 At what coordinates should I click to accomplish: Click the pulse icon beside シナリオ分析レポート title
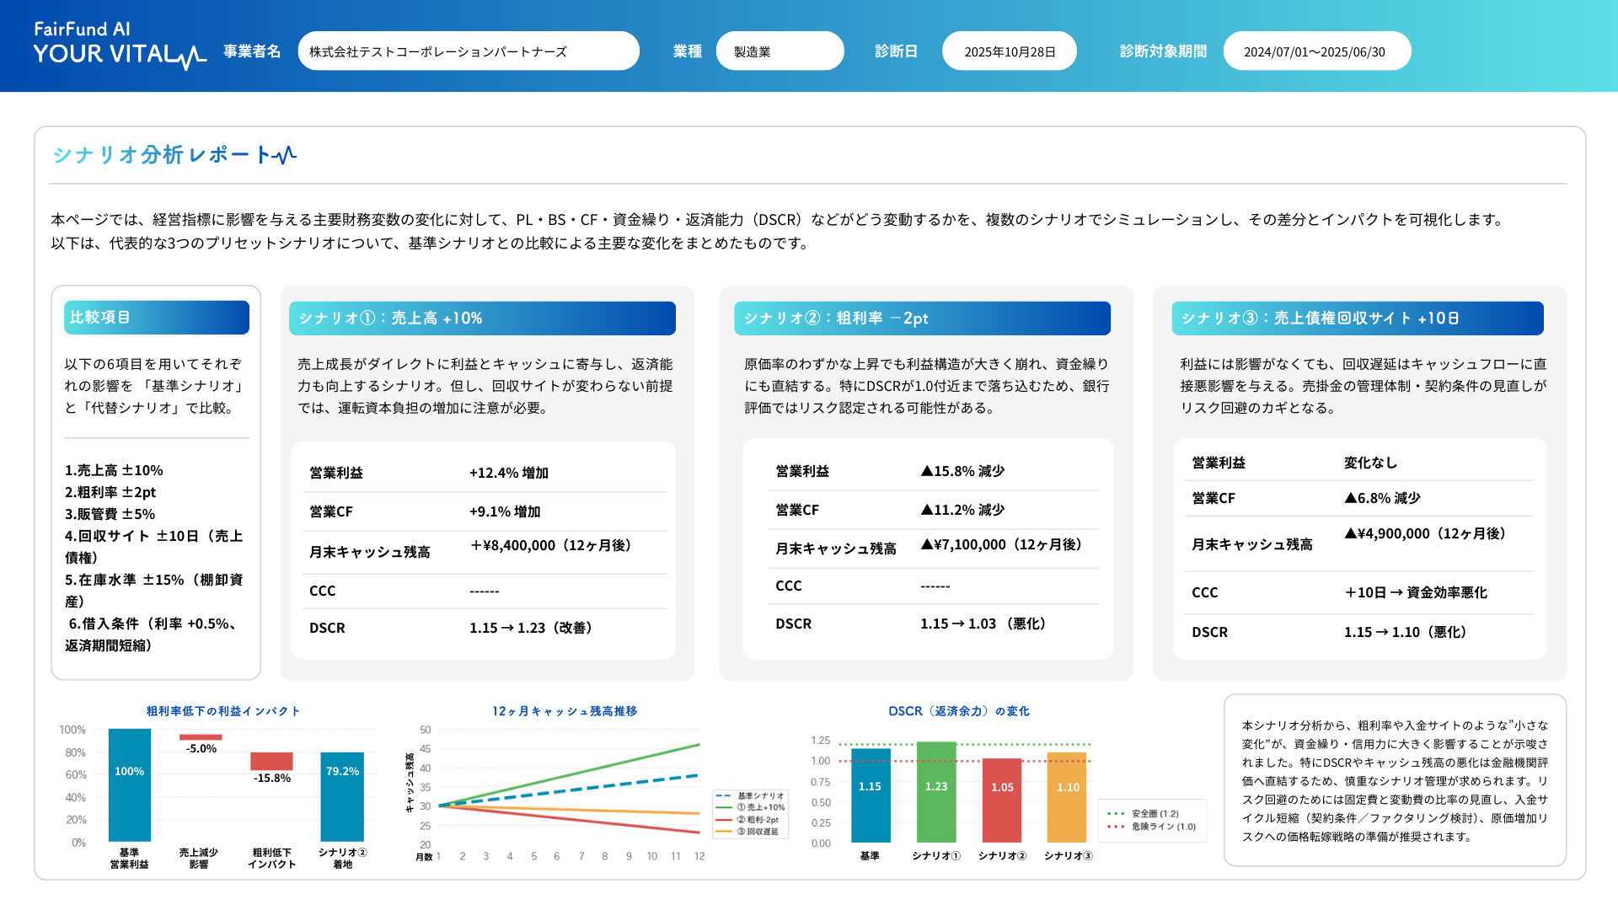click(x=285, y=155)
